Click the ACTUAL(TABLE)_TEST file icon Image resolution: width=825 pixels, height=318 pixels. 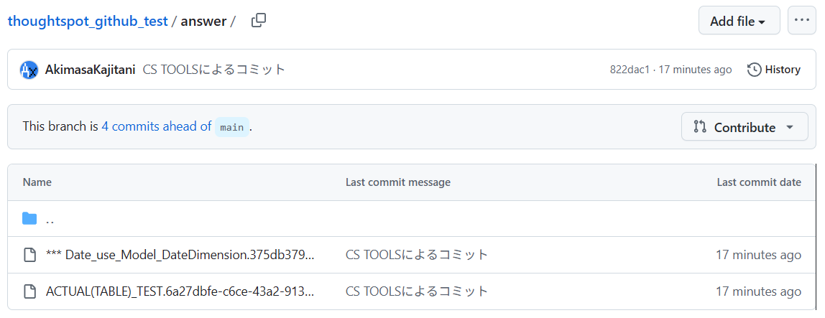[29, 291]
